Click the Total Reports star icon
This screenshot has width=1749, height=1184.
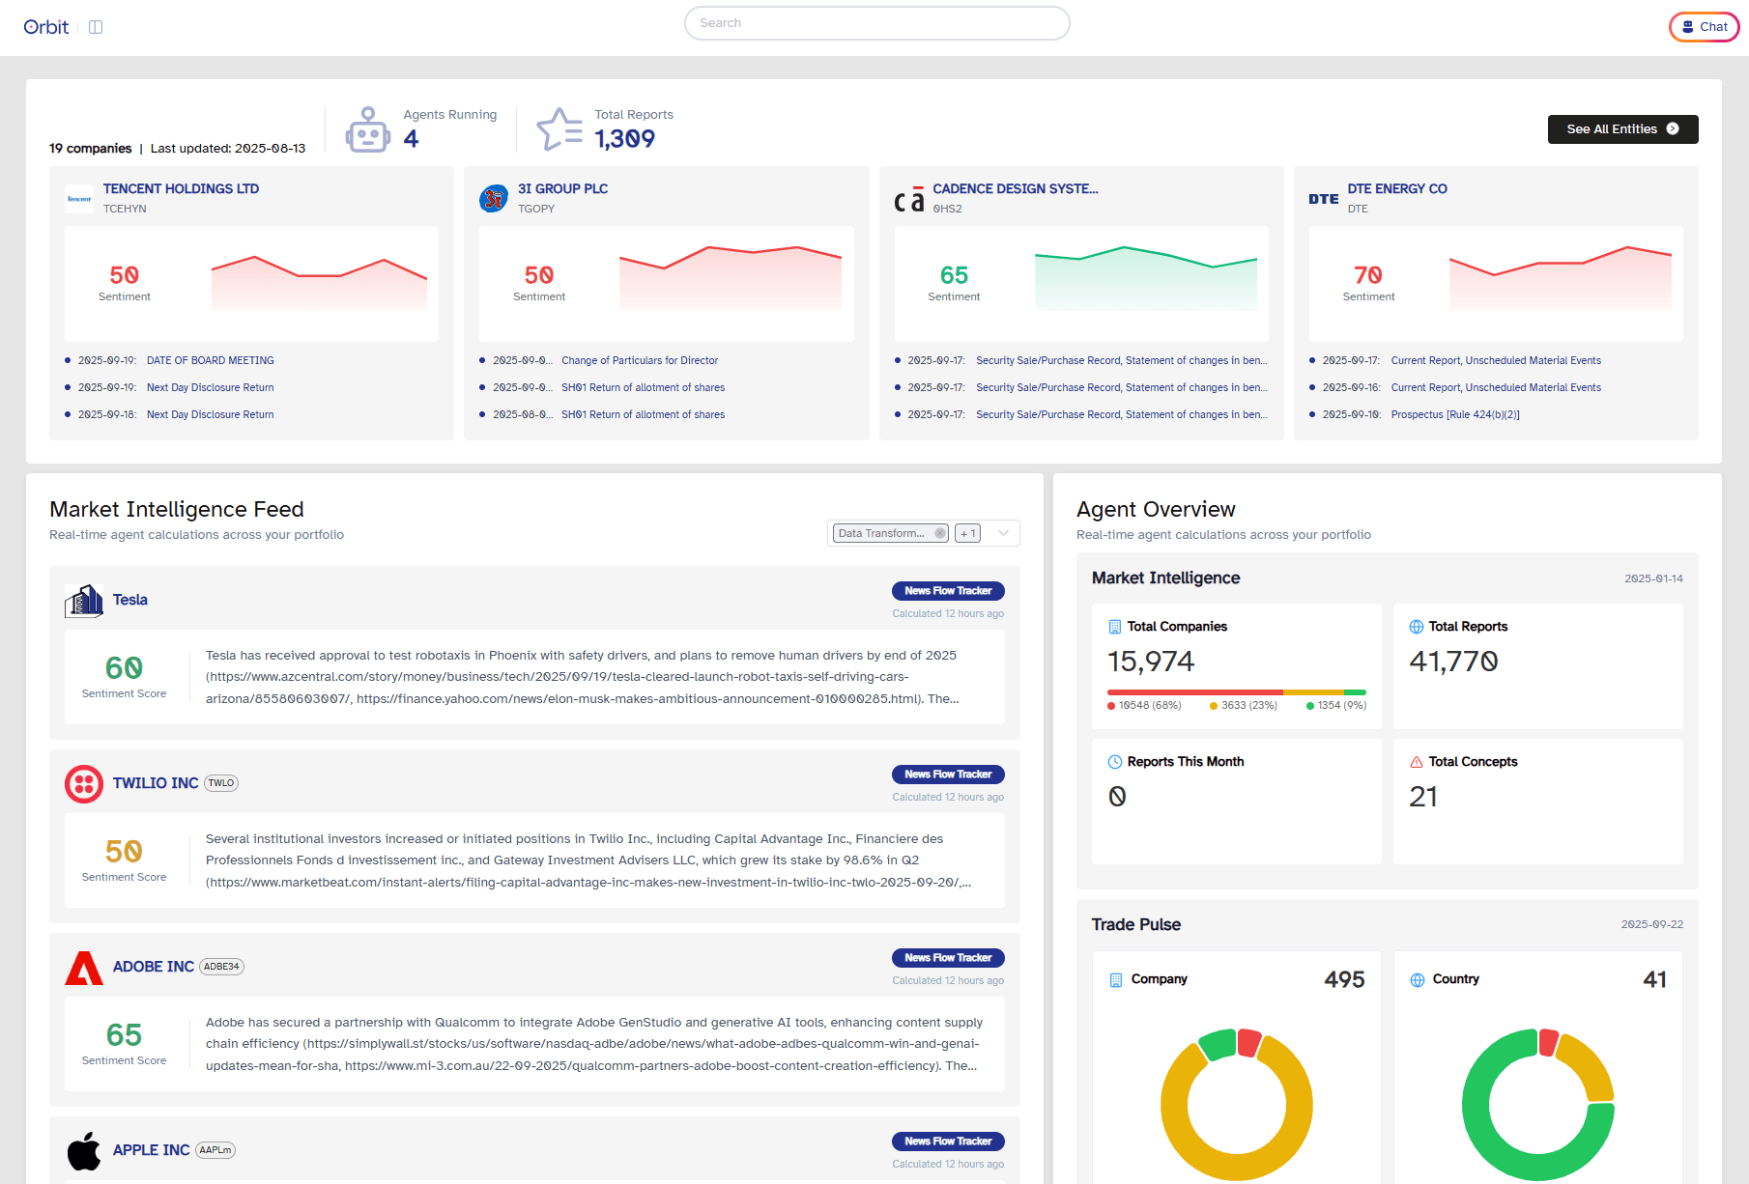[559, 129]
